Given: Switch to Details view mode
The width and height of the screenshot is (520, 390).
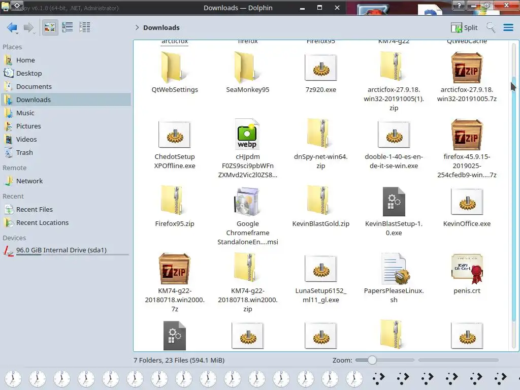Looking at the screenshot, I should [85, 27].
